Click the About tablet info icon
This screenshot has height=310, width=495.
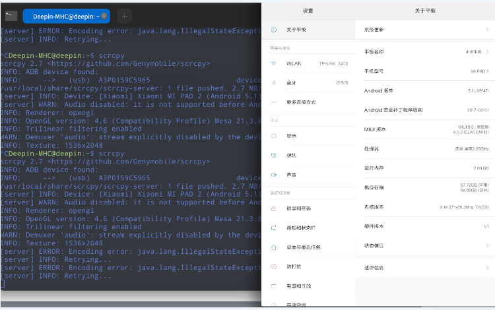click(x=274, y=30)
